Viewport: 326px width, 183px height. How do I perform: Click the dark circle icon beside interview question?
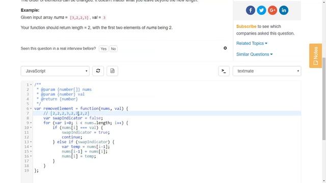pos(225,48)
